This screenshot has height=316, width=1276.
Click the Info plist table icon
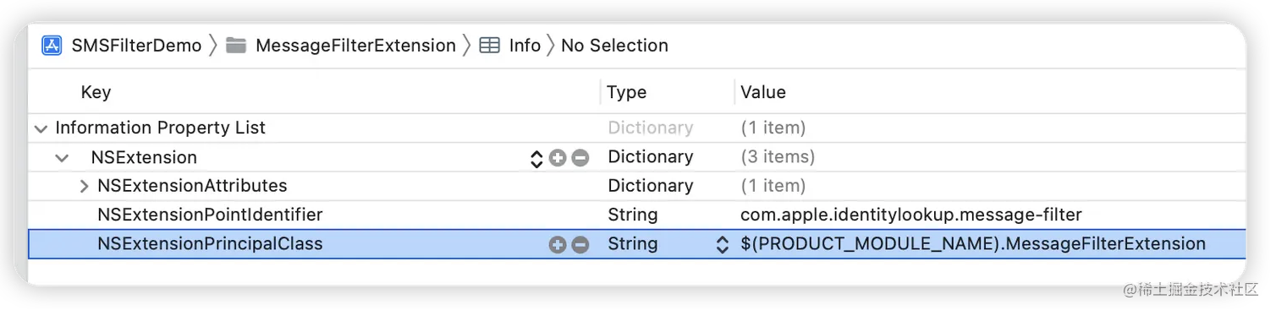(x=489, y=46)
